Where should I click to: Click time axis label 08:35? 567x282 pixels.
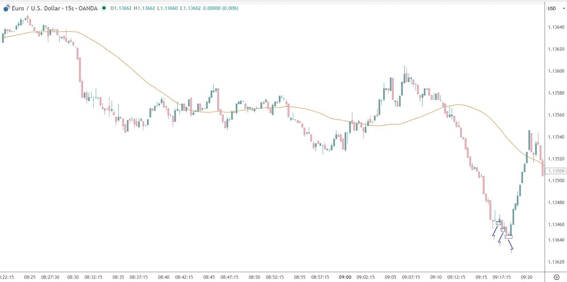coord(118,277)
